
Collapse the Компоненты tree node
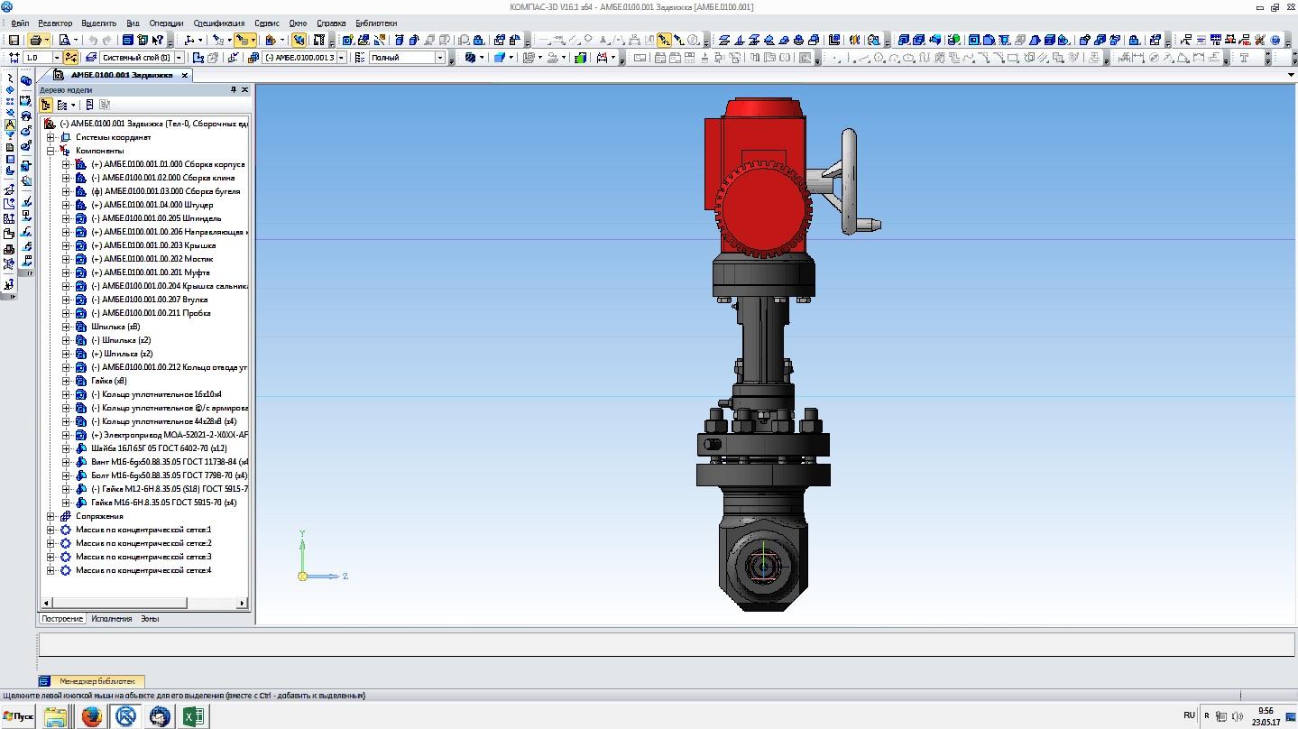51,151
